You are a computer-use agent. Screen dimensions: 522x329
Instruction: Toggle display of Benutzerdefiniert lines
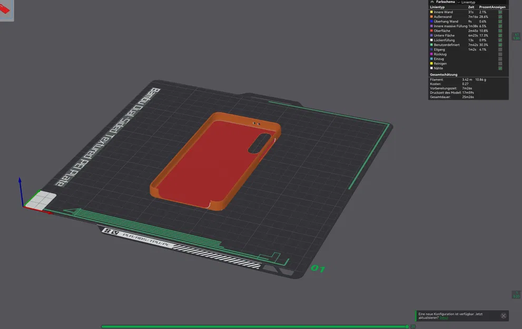pyautogui.click(x=500, y=45)
